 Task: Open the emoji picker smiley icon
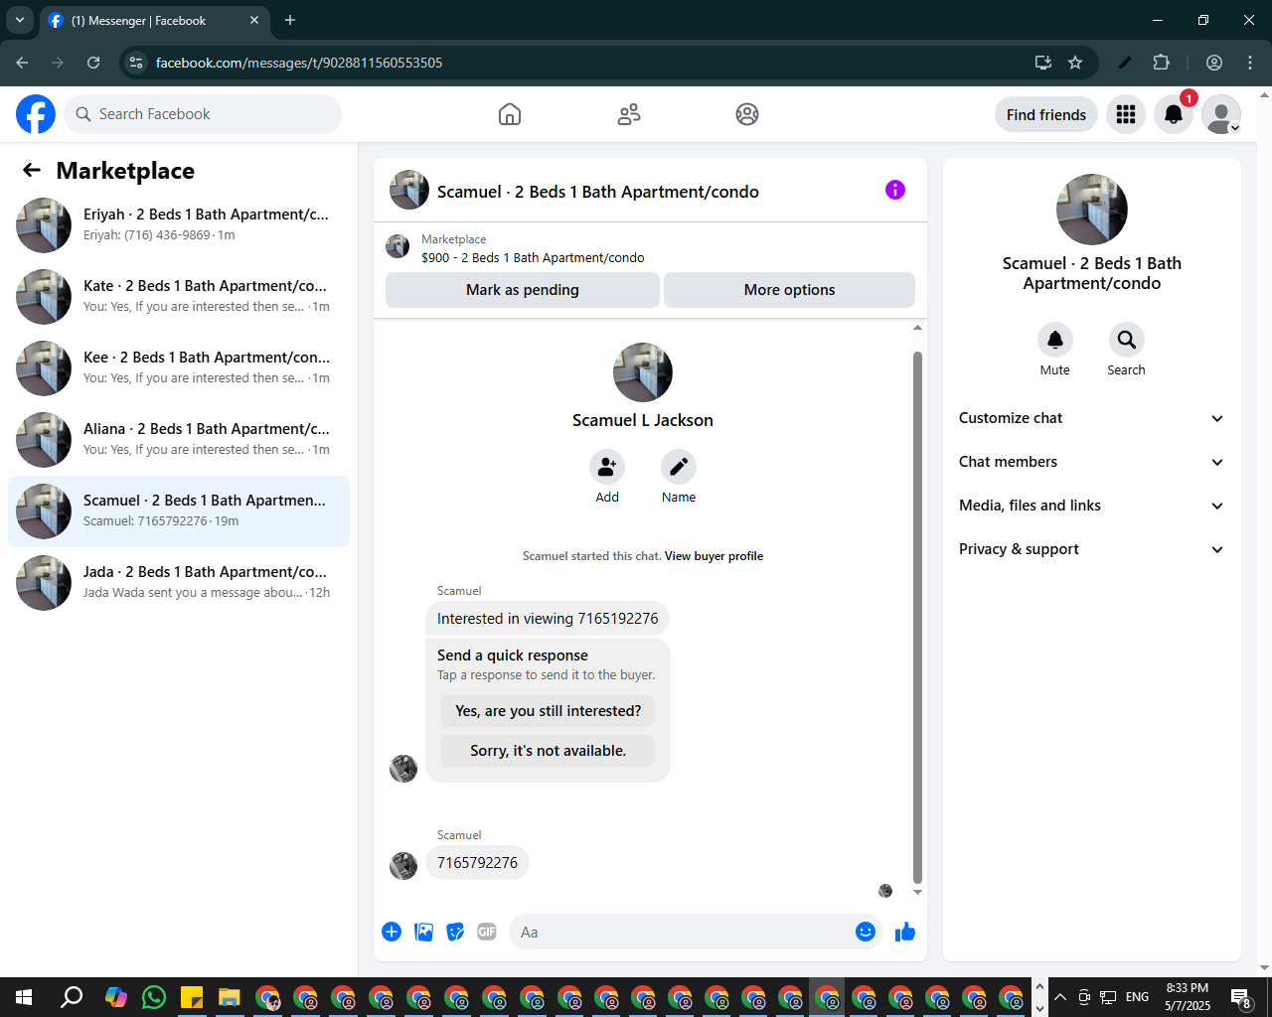click(x=866, y=932)
